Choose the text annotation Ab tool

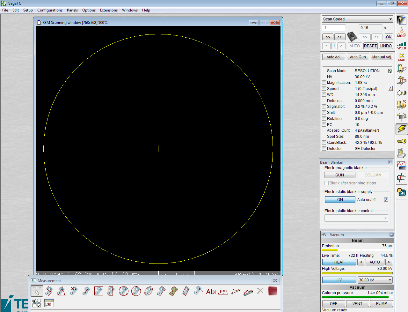tap(211, 291)
